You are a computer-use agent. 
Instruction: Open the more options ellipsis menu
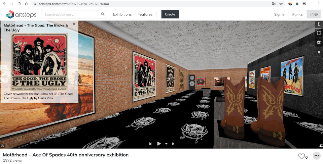317,156
